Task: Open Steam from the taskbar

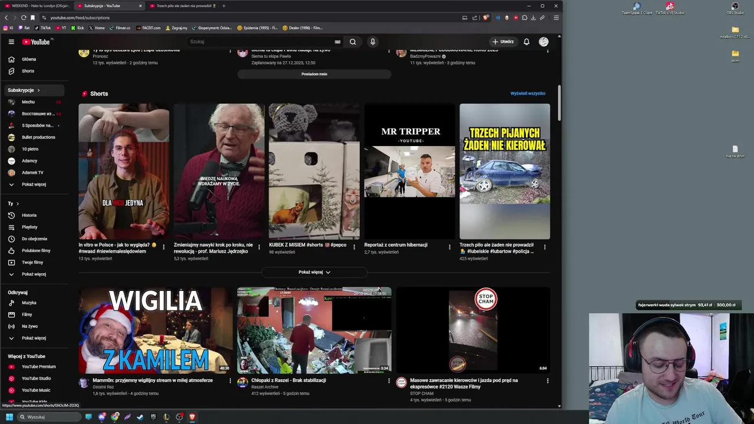Action: coord(140,417)
